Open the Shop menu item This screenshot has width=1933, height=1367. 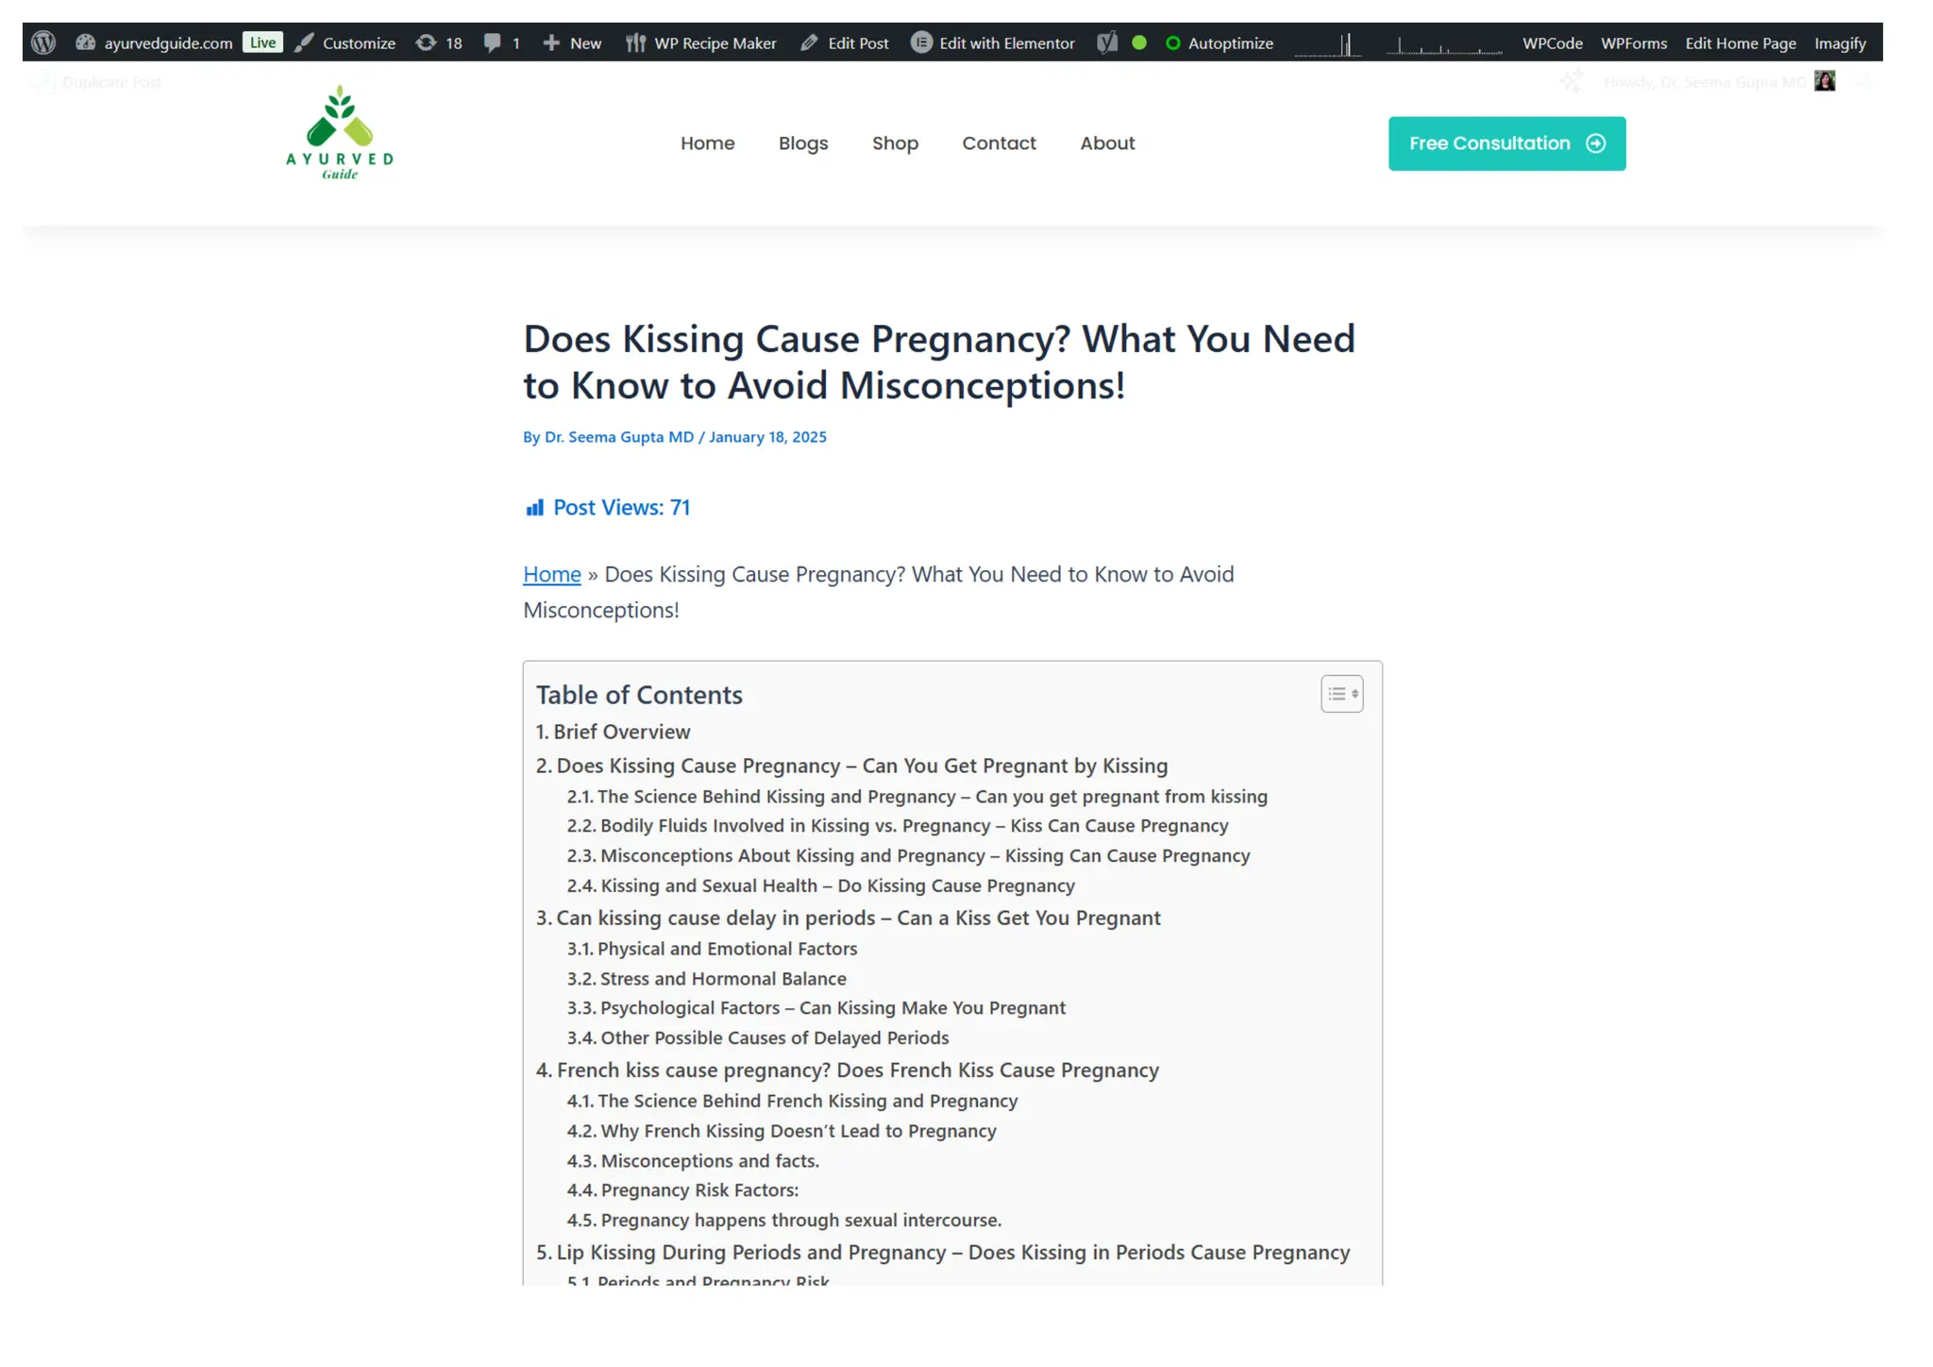pyautogui.click(x=895, y=143)
